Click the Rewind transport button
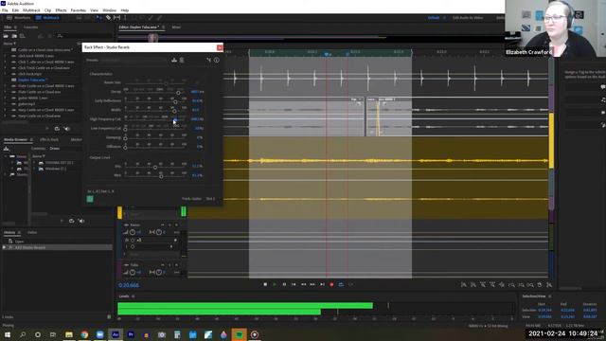Image resolution: width=606 pixels, height=341 pixels. pyautogui.click(x=303, y=284)
